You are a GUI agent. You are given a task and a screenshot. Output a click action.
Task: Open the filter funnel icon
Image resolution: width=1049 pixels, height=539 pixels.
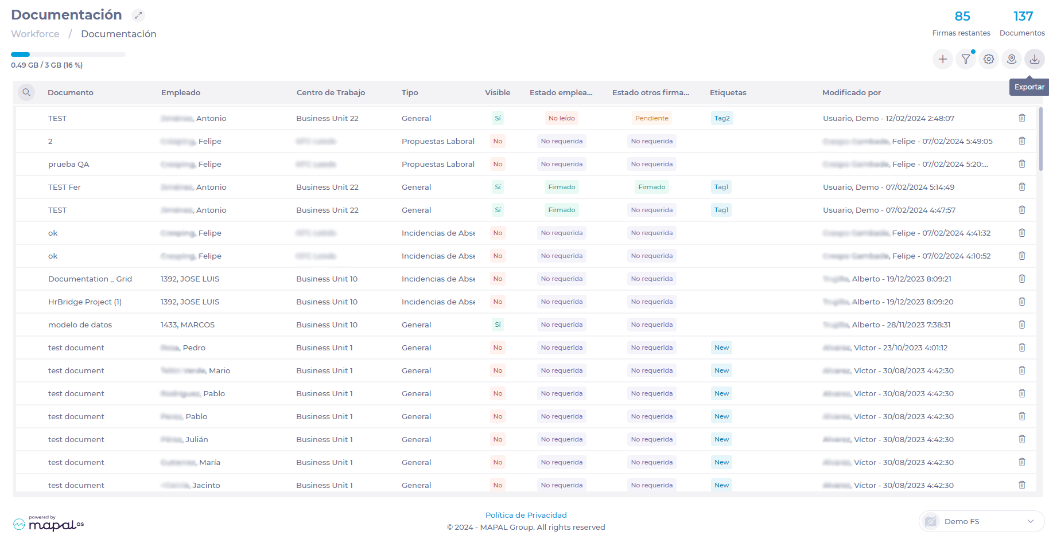click(x=966, y=59)
